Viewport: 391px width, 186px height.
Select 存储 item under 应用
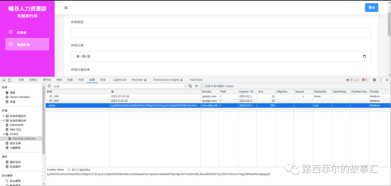pos(12,102)
